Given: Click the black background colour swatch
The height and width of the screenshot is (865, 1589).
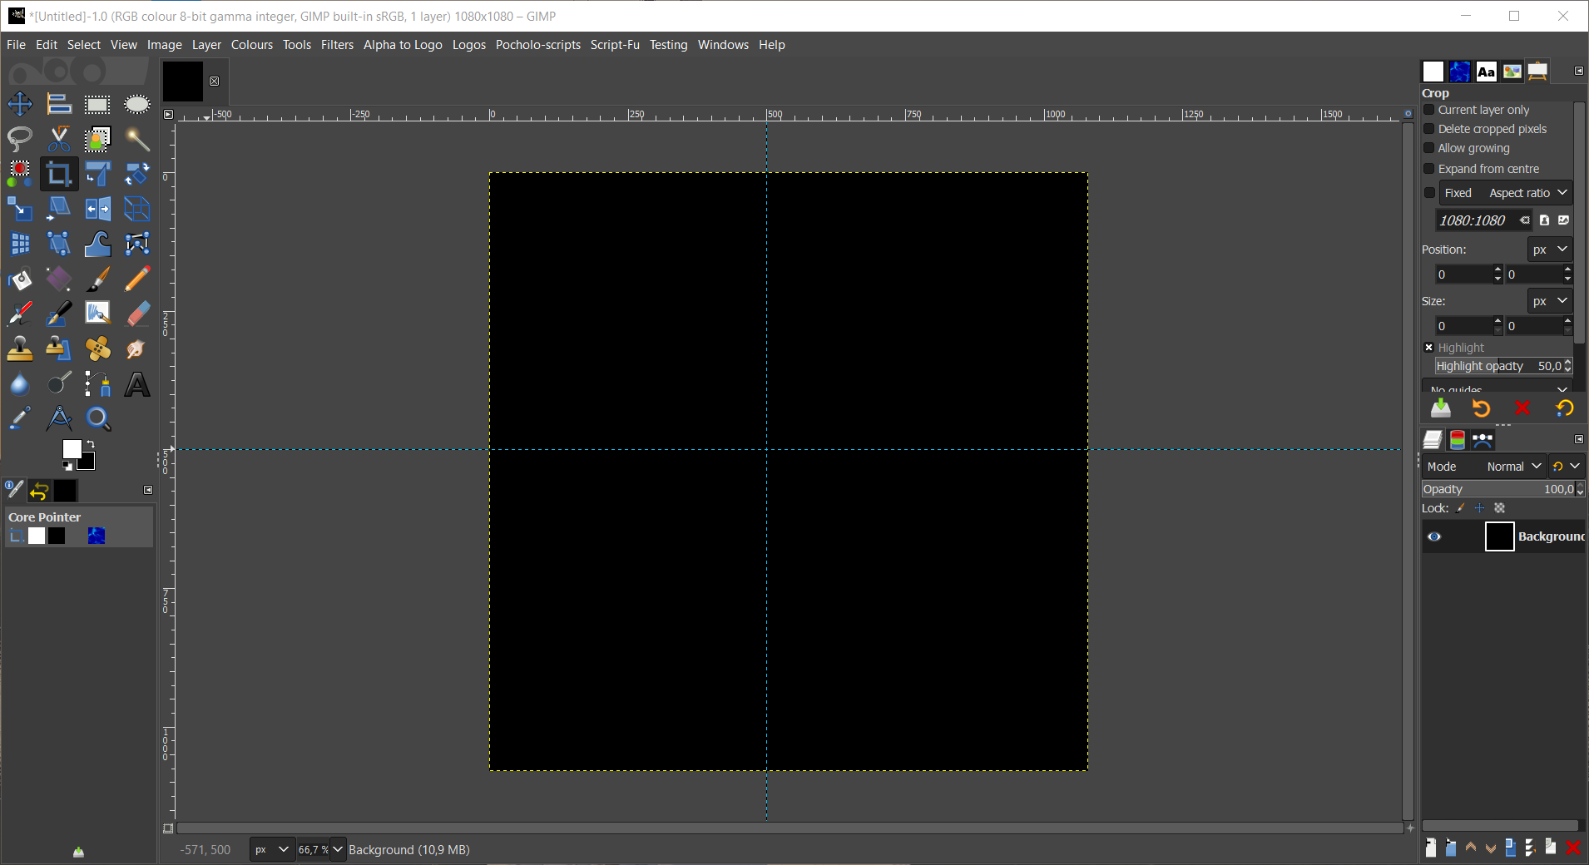Looking at the screenshot, I should pos(88,463).
